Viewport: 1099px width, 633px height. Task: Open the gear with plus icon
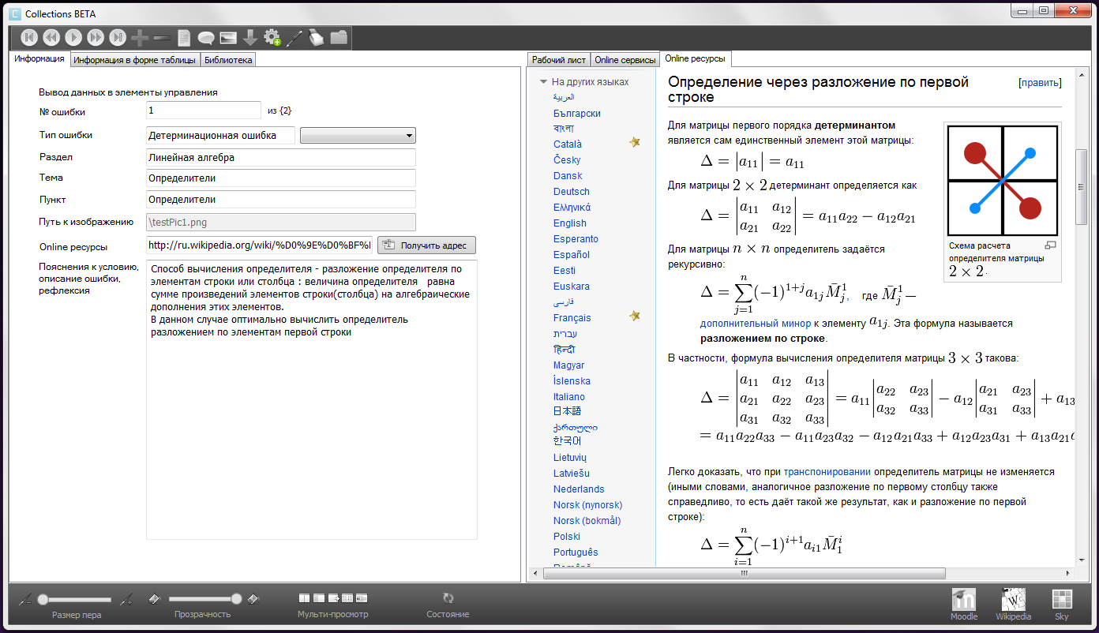click(272, 37)
